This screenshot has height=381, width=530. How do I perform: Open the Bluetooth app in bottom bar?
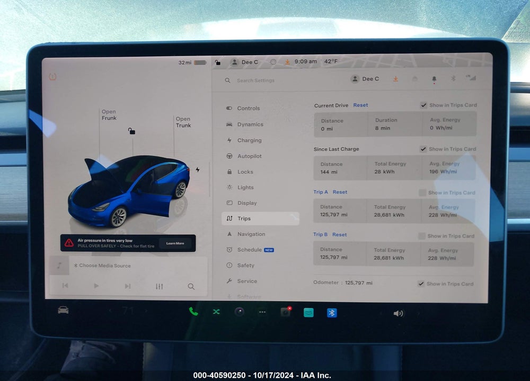point(332,313)
